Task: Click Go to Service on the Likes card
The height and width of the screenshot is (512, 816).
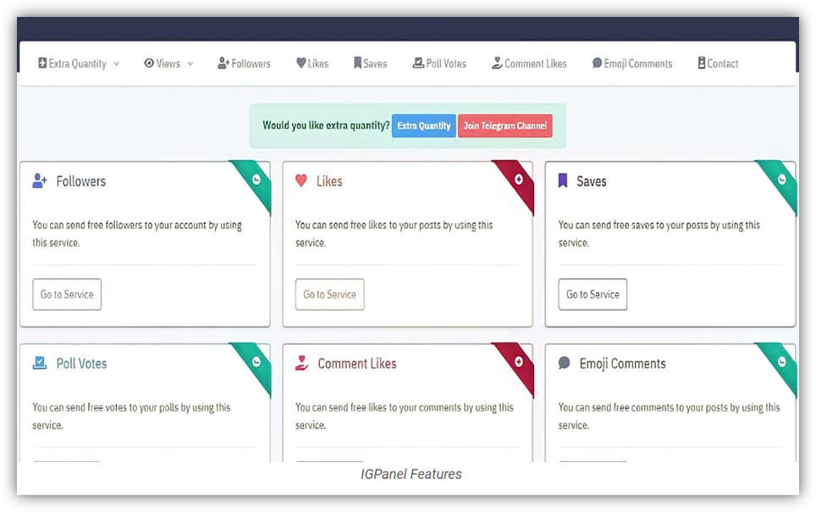Action: (330, 294)
